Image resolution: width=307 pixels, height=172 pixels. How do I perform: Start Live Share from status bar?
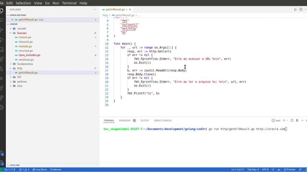click(40, 170)
